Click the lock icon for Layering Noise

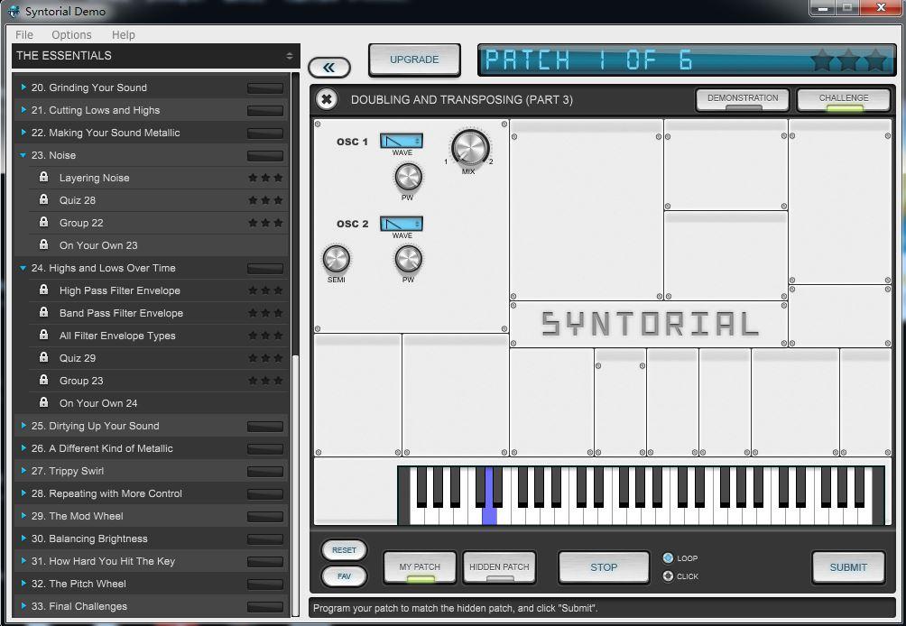[43, 177]
